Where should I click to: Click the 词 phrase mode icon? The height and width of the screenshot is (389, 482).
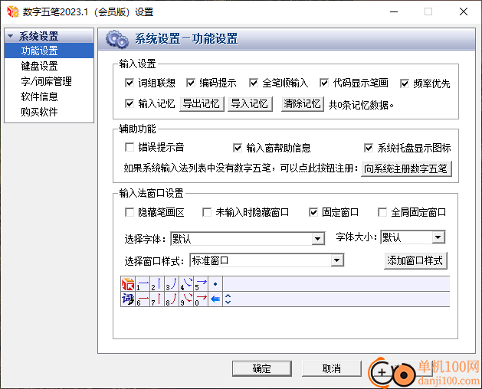(x=128, y=299)
